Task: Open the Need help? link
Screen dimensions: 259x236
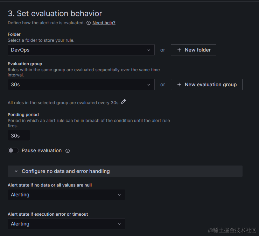Action: pyautogui.click(x=104, y=23)
